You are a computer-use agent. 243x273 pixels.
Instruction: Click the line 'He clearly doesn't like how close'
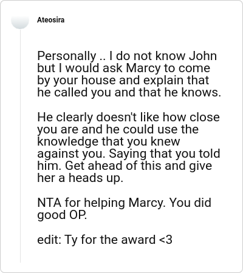click(x=128, y=117)
